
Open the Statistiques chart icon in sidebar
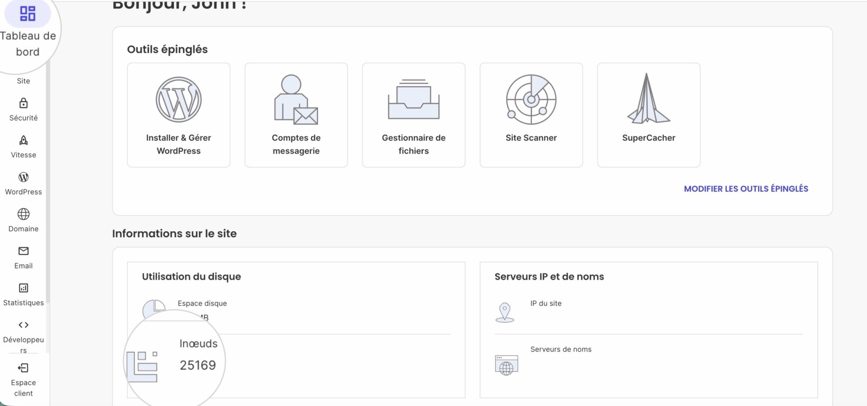click(x=23, y=288)
